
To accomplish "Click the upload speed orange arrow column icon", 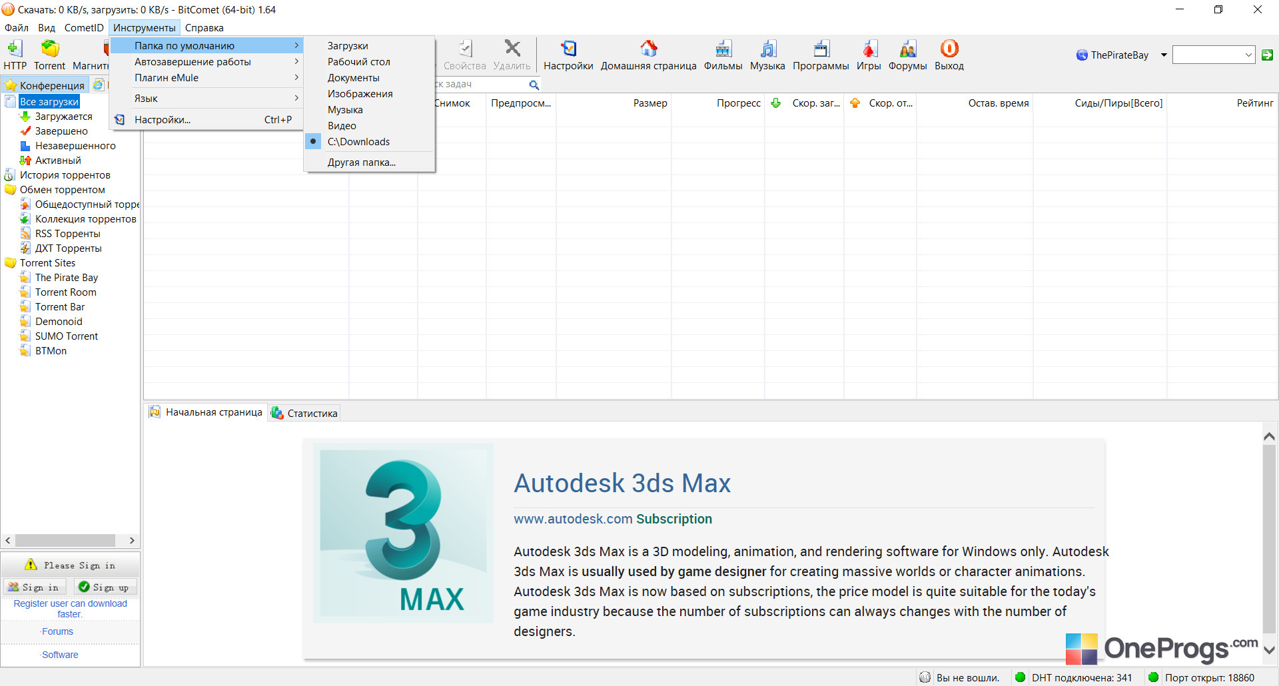I will pos(855,103).
